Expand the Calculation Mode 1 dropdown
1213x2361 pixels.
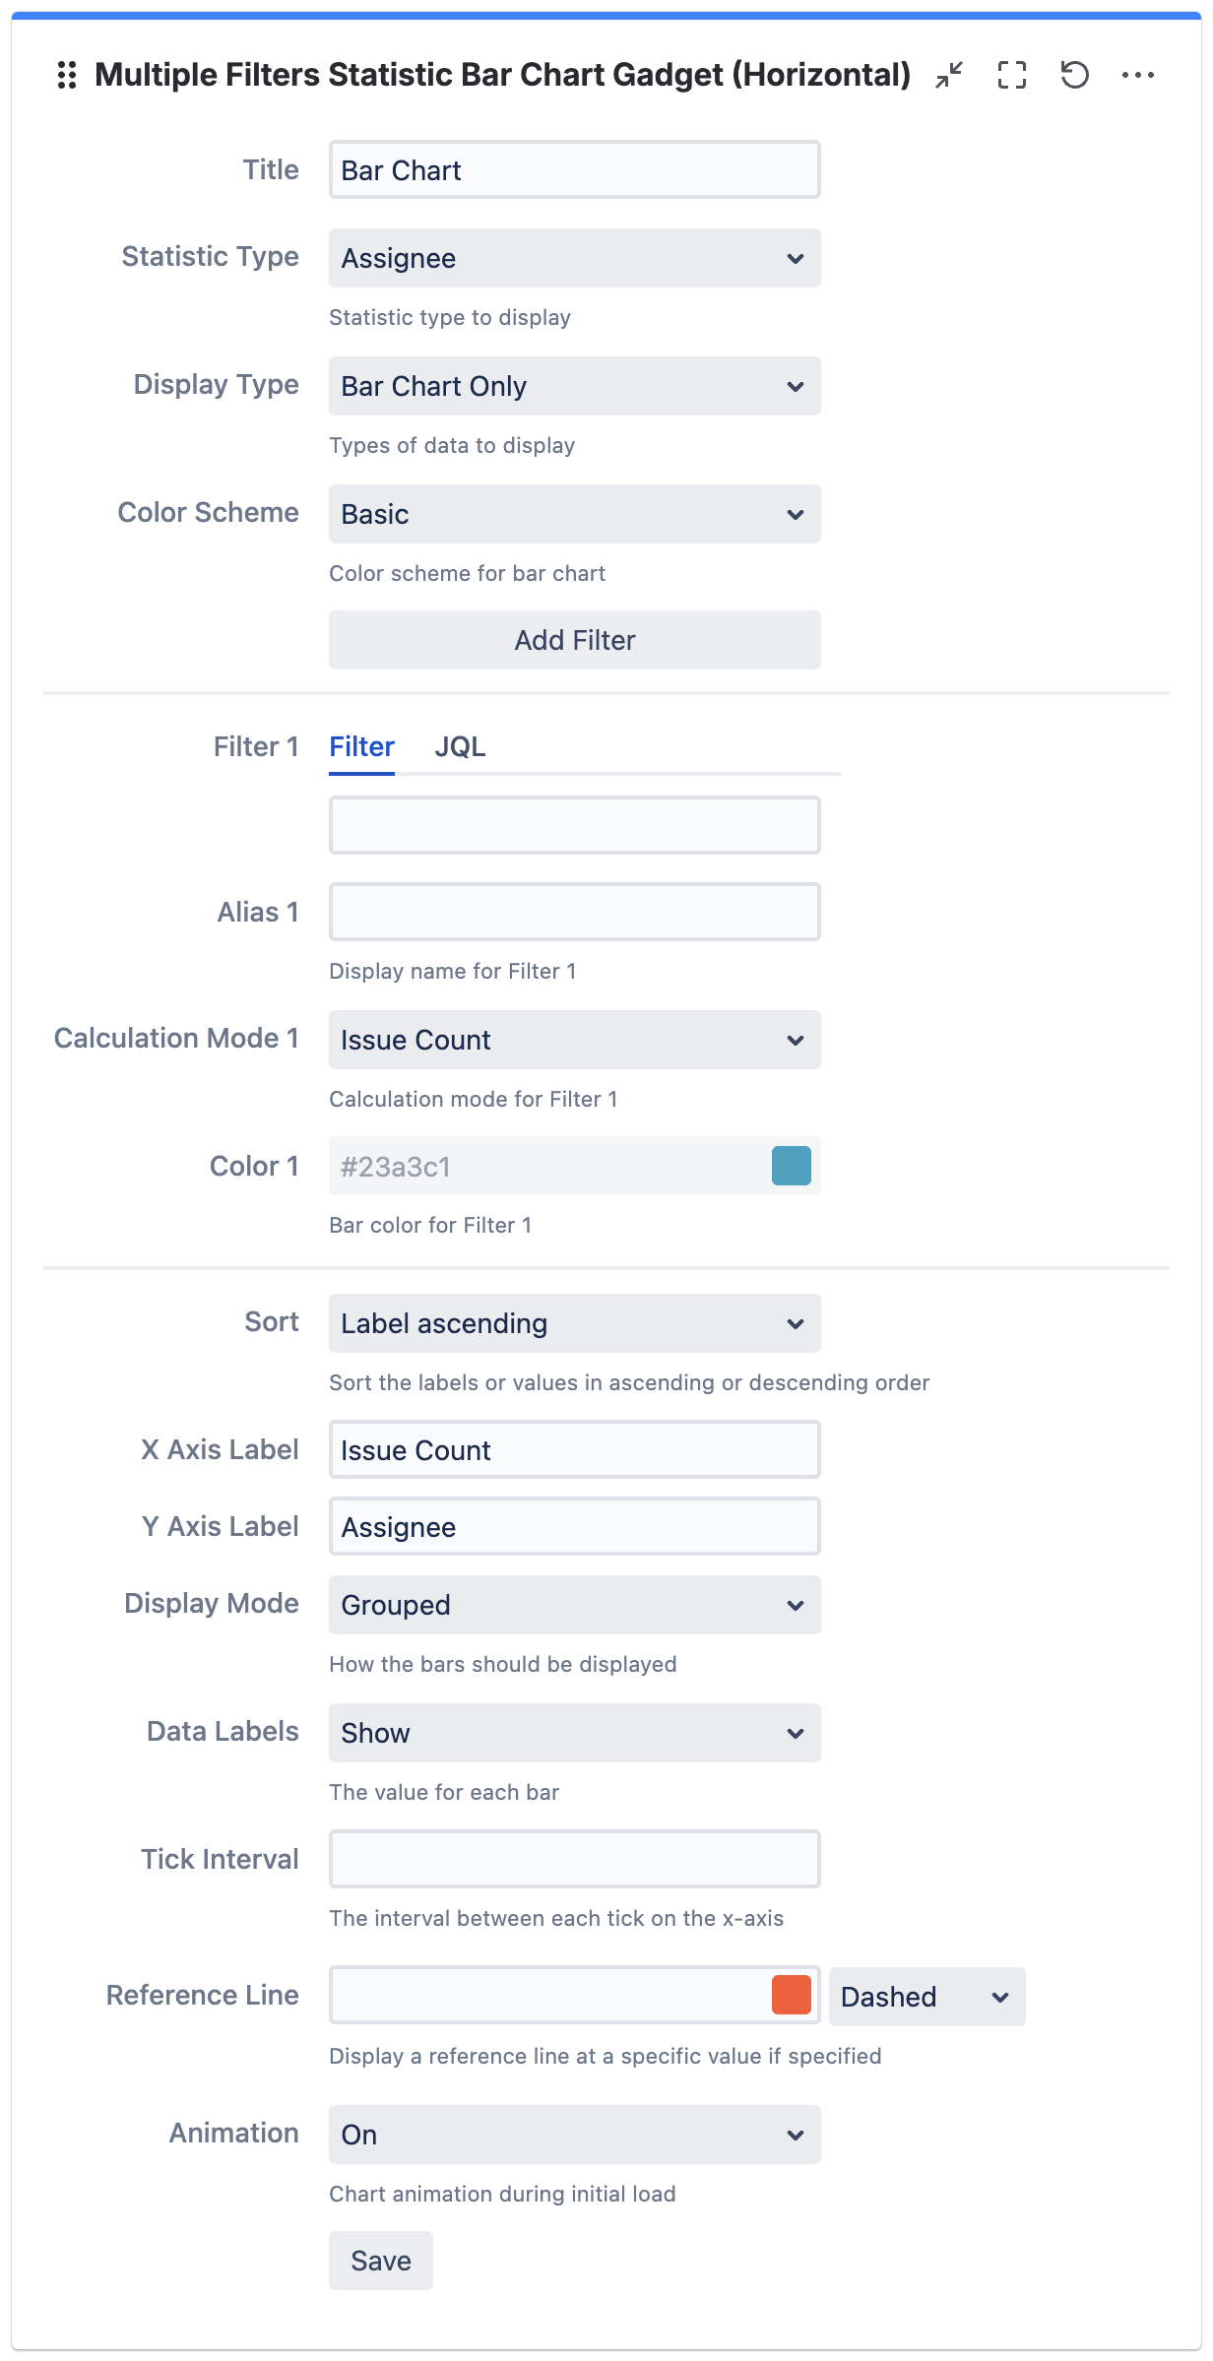pyautogui.click(x=574, y=1040)
